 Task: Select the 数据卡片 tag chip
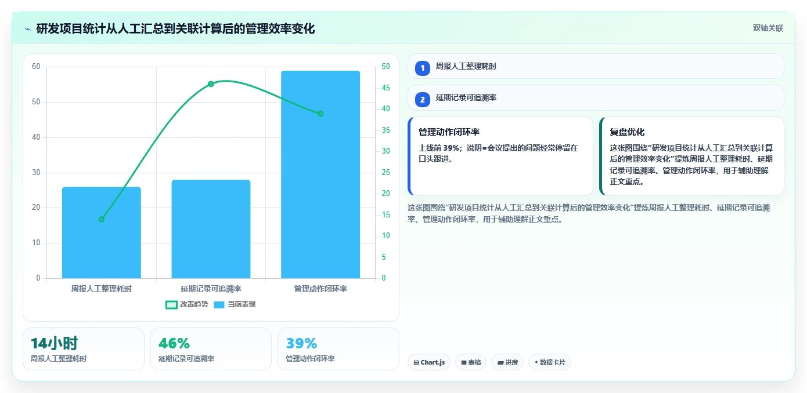pos(550,362)
